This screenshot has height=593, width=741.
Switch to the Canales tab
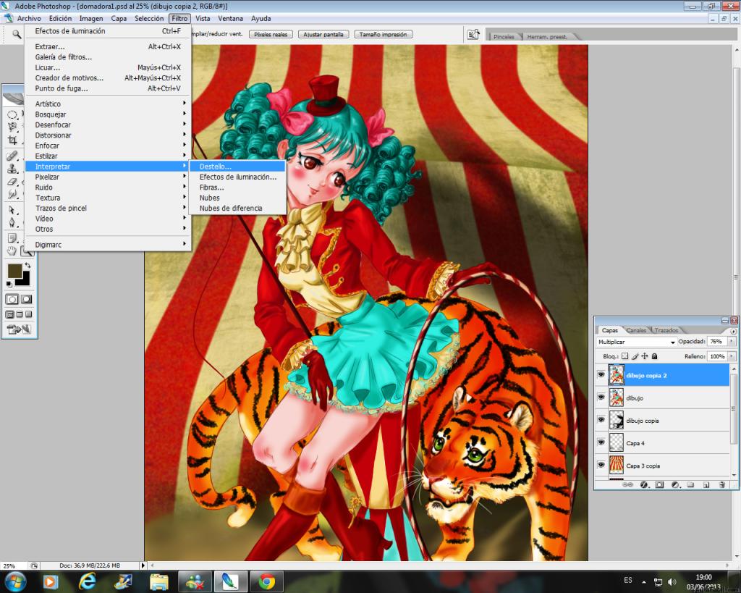coord(636,330)
